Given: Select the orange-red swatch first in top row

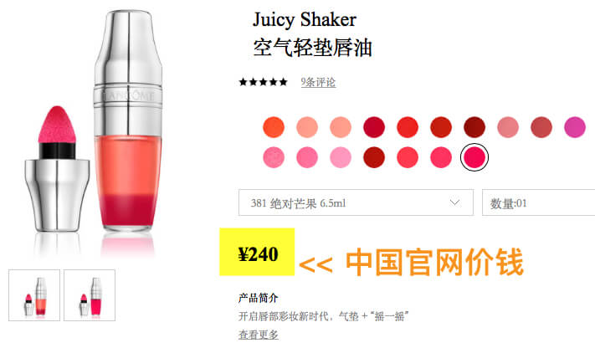Looking at the screenshot, I should (x=274, y=127).
